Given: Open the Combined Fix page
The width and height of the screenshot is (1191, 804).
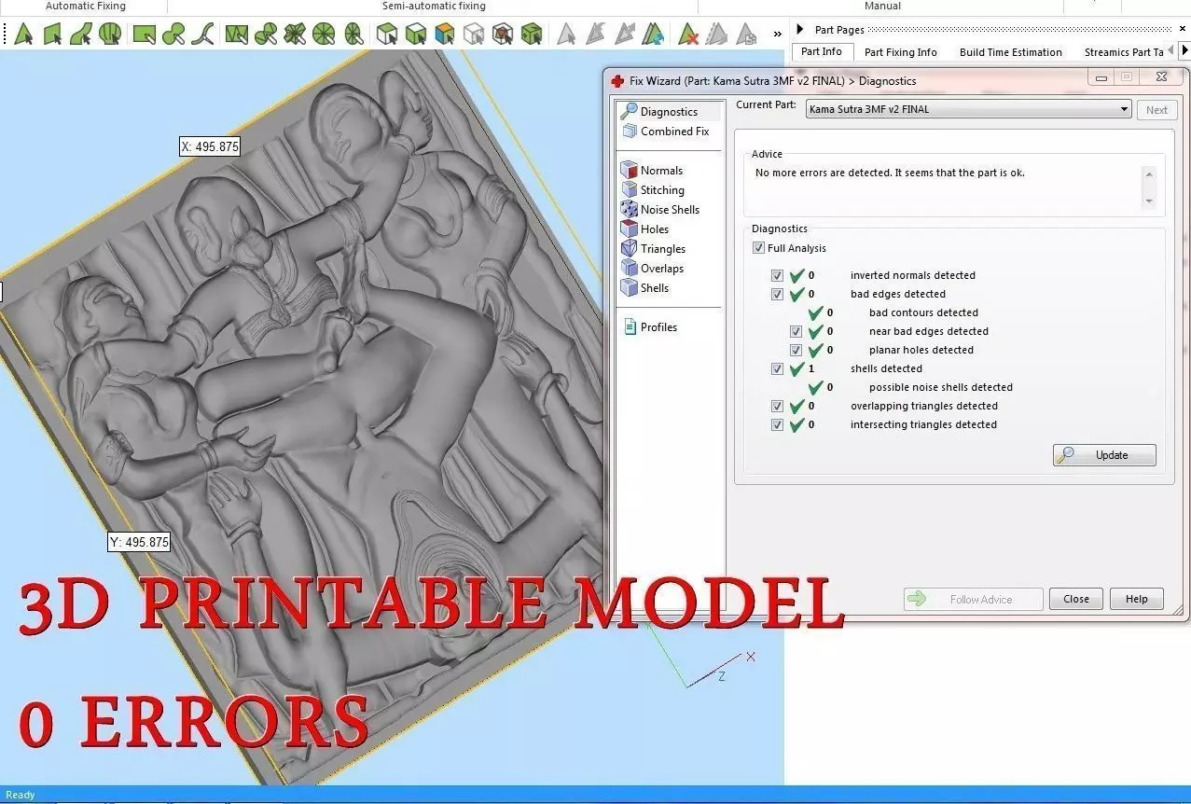Looking at the screenshot, I should click(665, 132).
